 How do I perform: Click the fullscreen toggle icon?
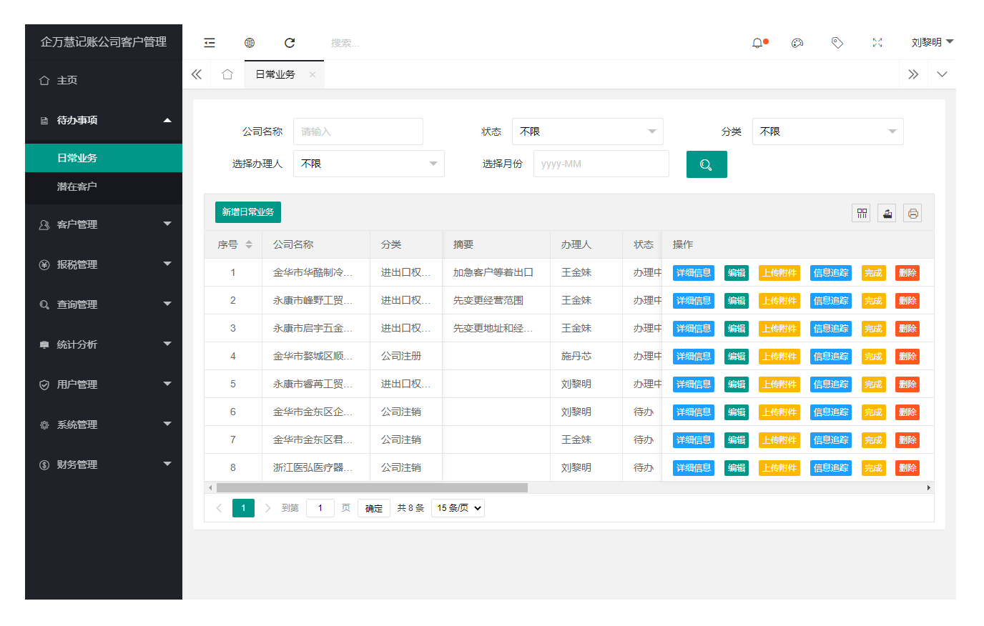[877, 43]
